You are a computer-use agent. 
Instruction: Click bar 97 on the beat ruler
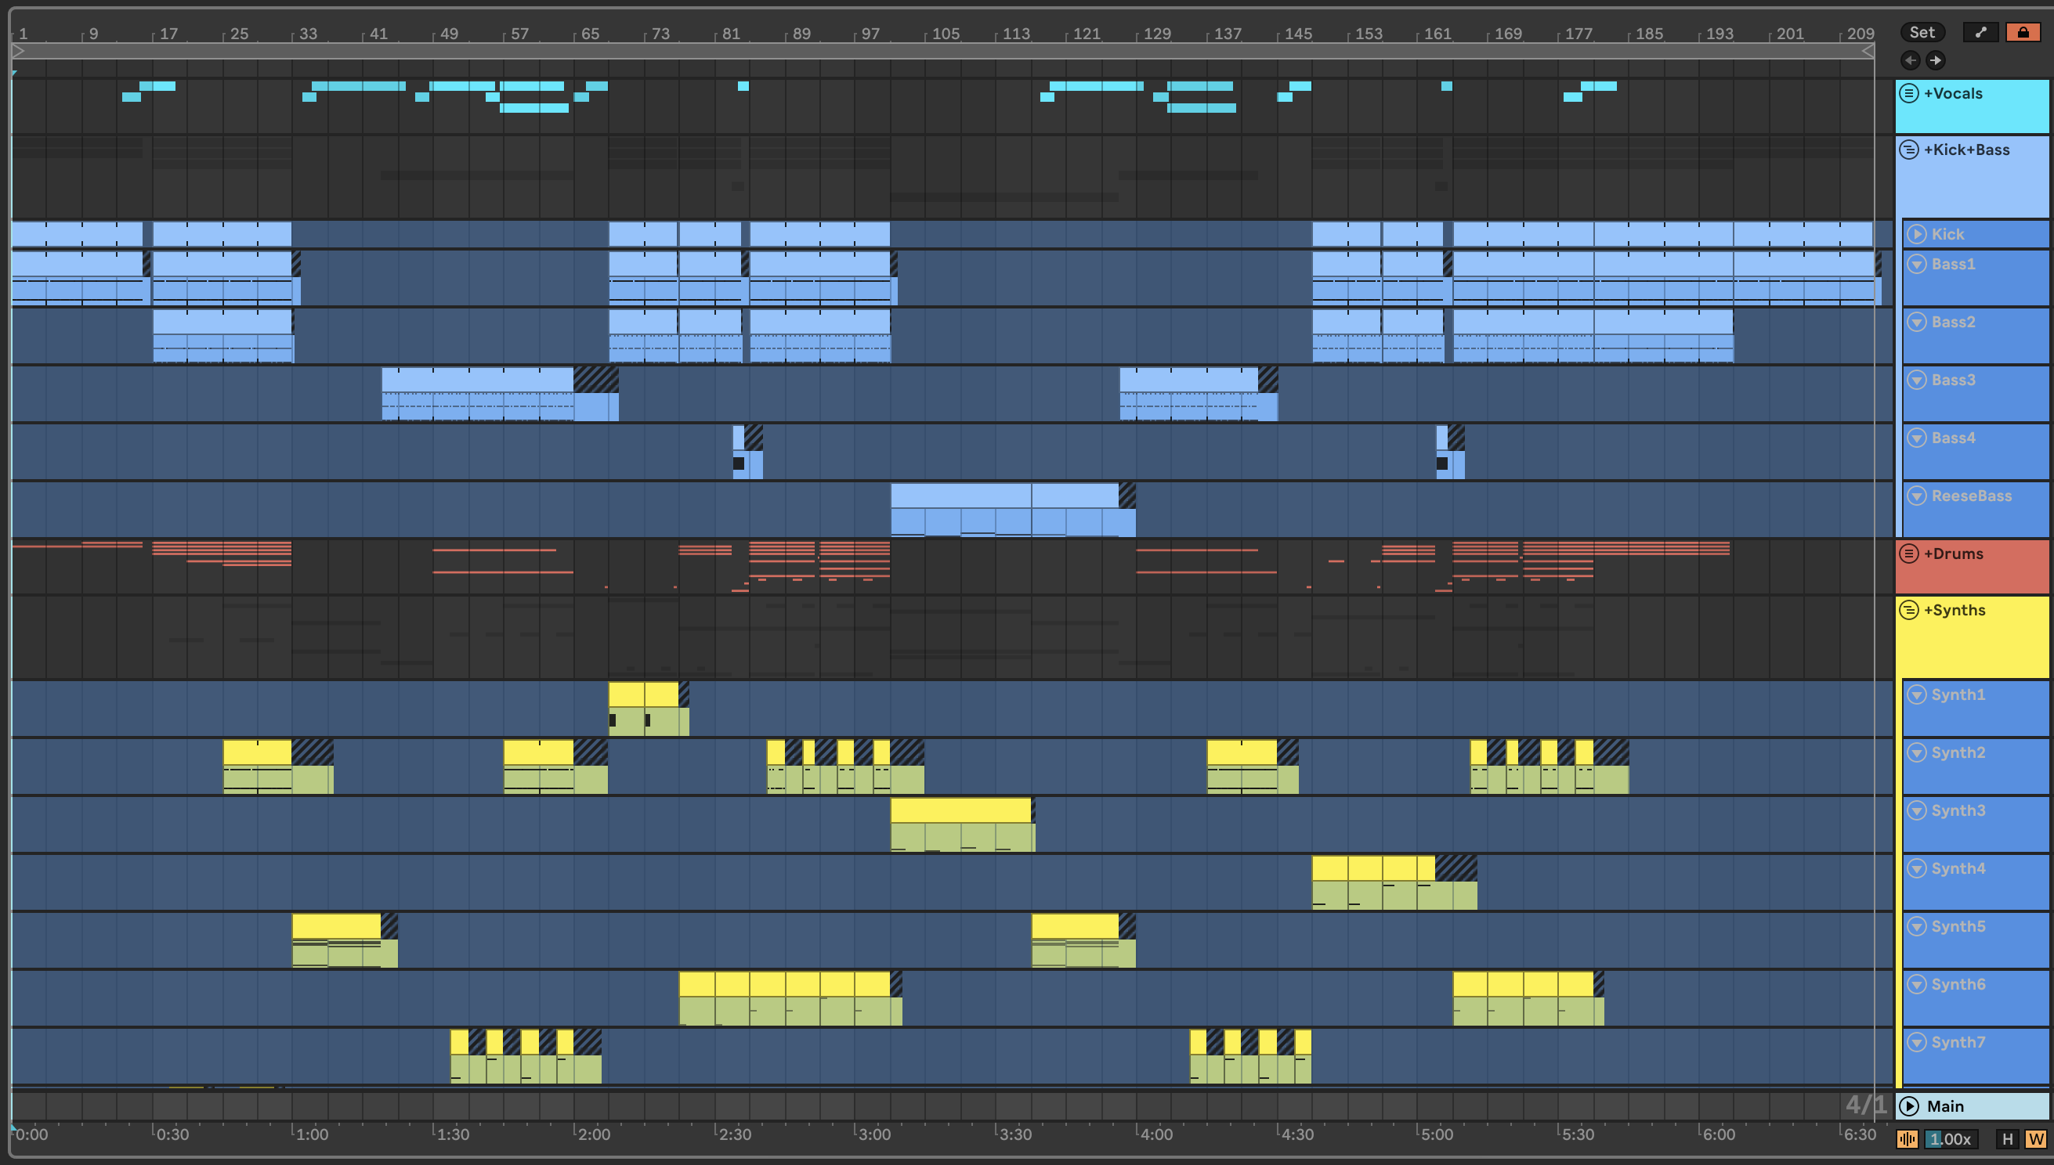click(870, 34)
